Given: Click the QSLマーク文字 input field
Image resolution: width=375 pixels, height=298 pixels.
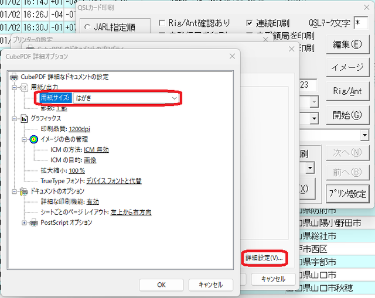Looking at the screenshot, I should tap(361, 23).
